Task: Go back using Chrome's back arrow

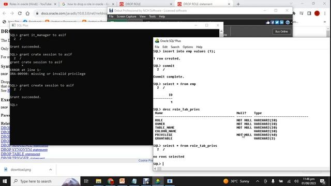Action: pyautogui.click(x=5, y=13)
